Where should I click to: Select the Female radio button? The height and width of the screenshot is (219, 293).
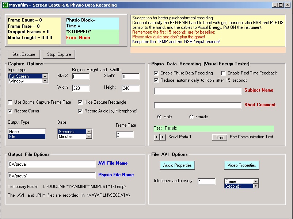191,117
